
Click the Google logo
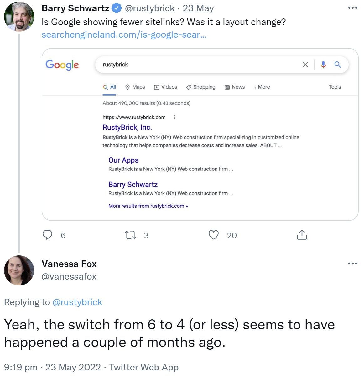click(x=62, y=65)
